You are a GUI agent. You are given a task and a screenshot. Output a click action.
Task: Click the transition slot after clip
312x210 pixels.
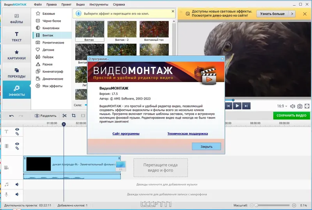(x=121, y=166)
